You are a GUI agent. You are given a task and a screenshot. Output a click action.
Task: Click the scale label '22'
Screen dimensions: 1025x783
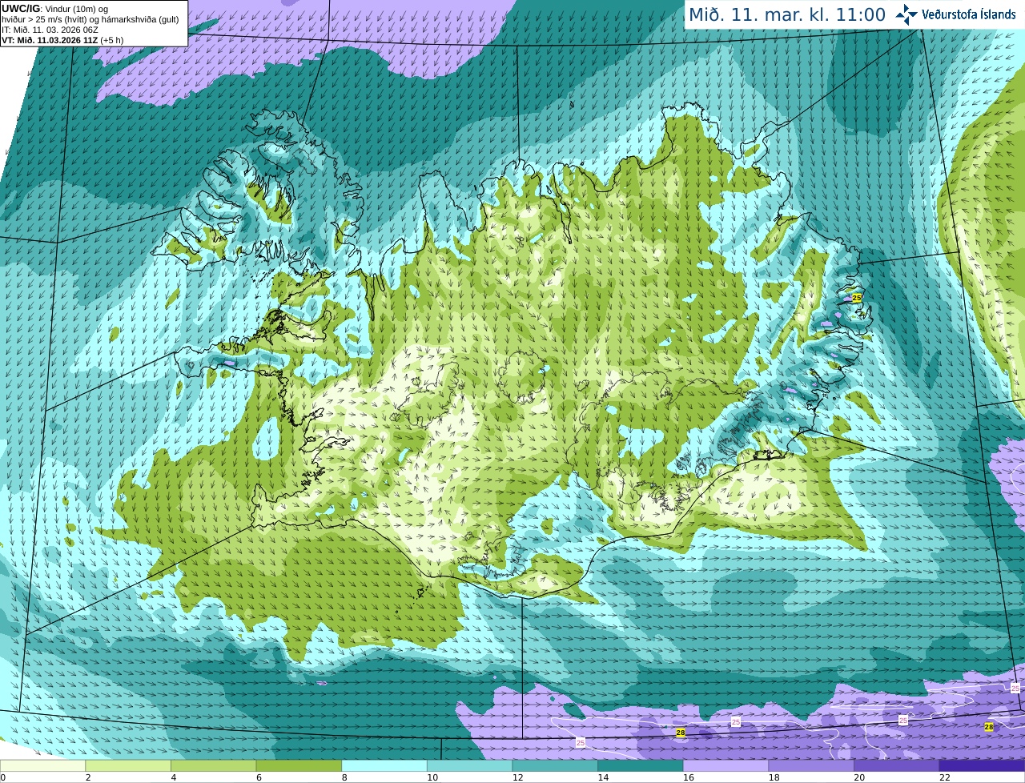pyautogui.click(x=945, y=777)
